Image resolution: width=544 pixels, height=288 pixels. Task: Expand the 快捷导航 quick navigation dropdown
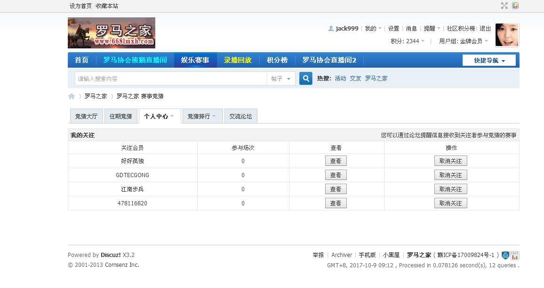(x=489, y=61)
